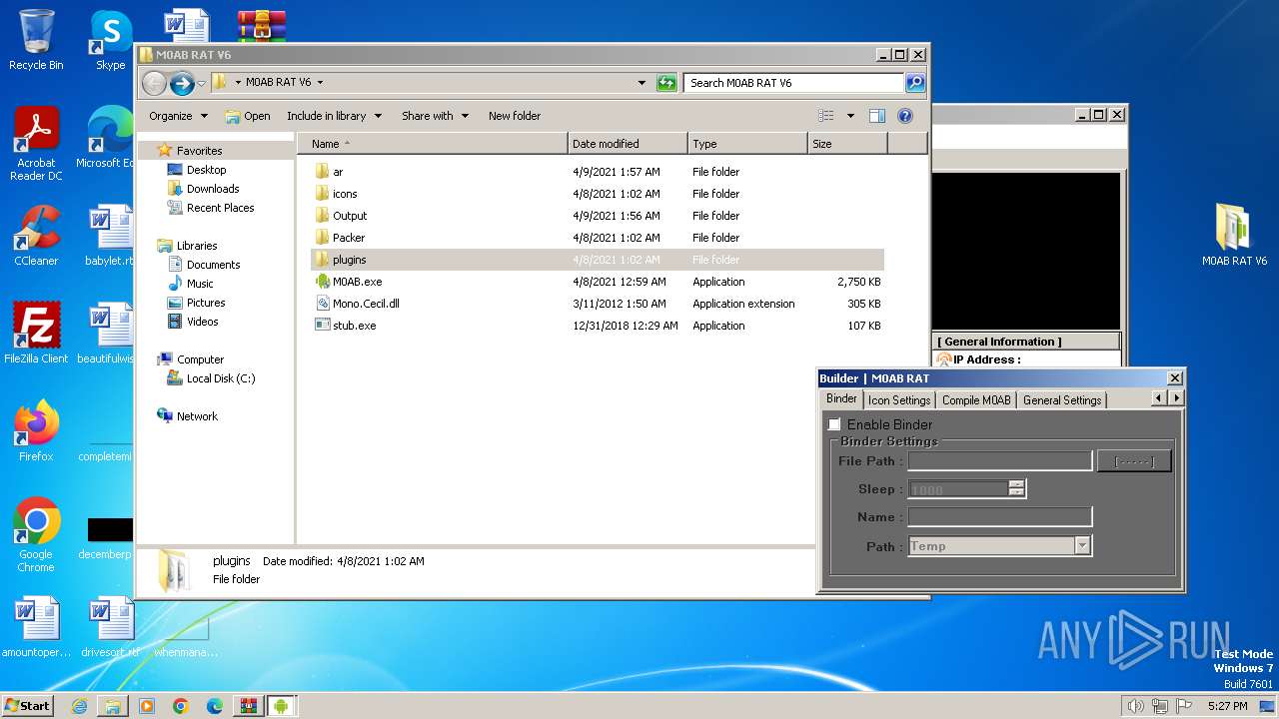The image size is (1279, 719).
Task: Focus the Search M0AB RAT V6 field
Action: click(x=793, y=83)
